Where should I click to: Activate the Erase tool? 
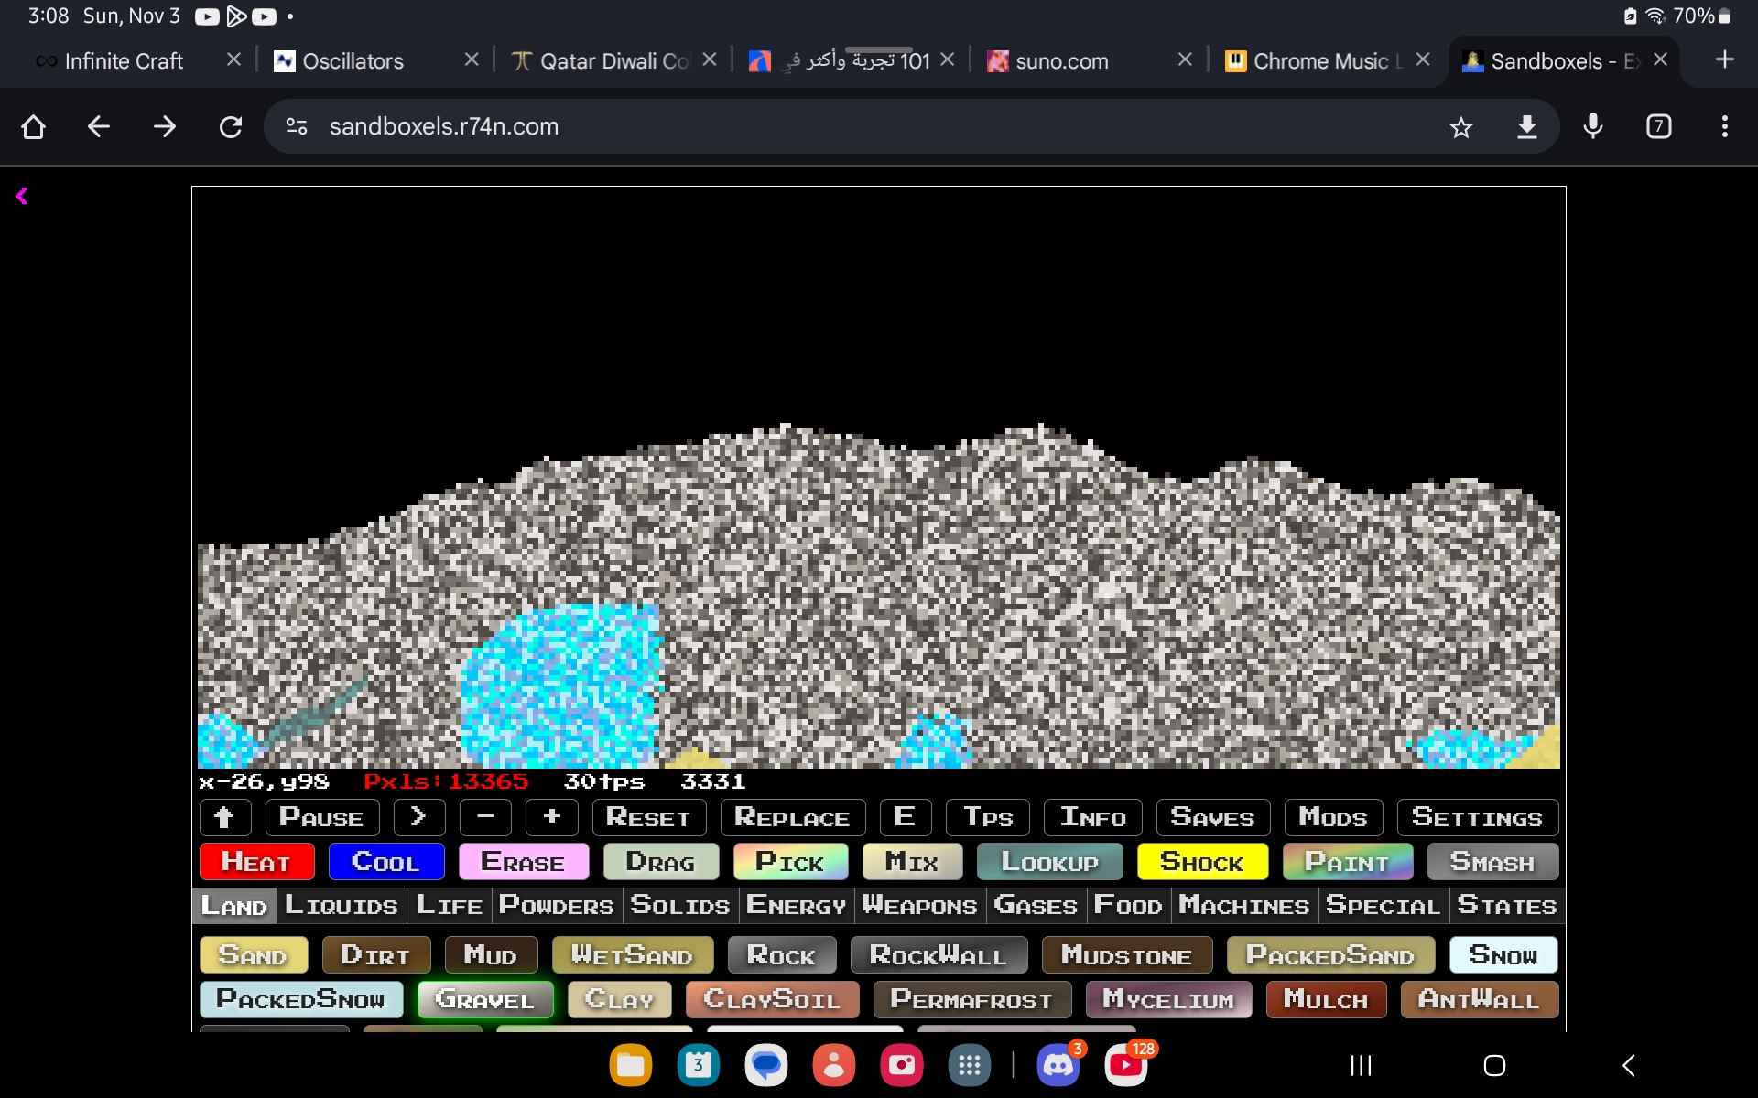(x=523, y=861)
